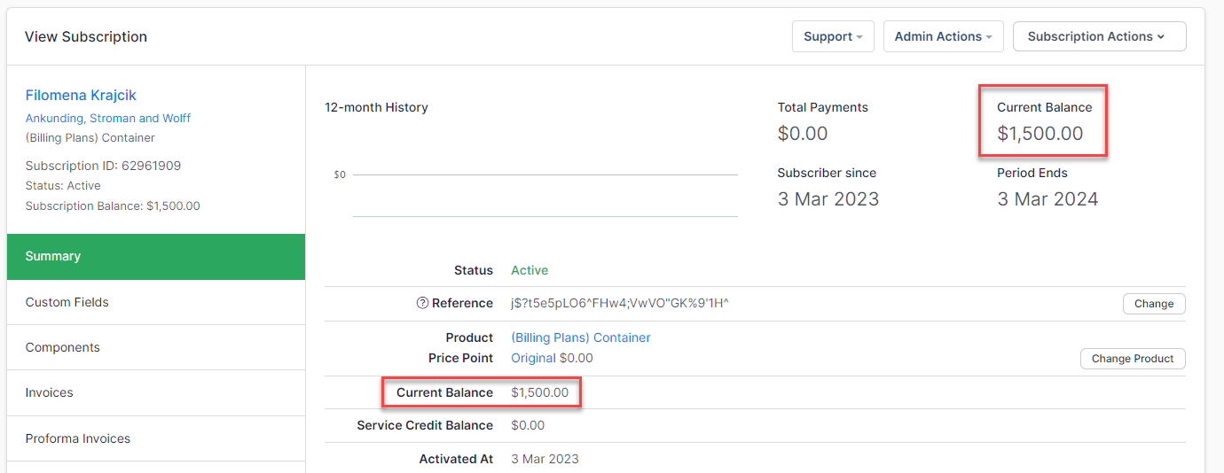Click the Change Product button

1132,359
